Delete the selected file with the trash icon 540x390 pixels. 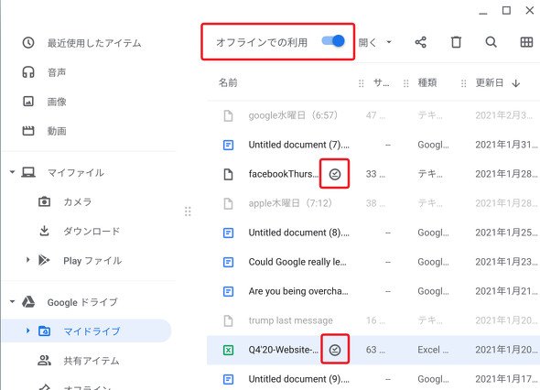[x=456, y=42]
